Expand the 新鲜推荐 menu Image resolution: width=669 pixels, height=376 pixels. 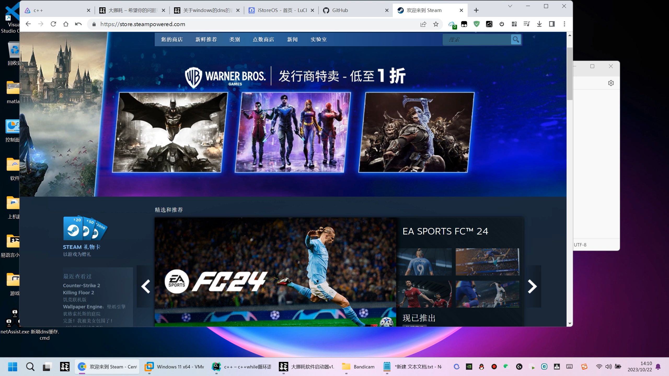coord(206,39)
